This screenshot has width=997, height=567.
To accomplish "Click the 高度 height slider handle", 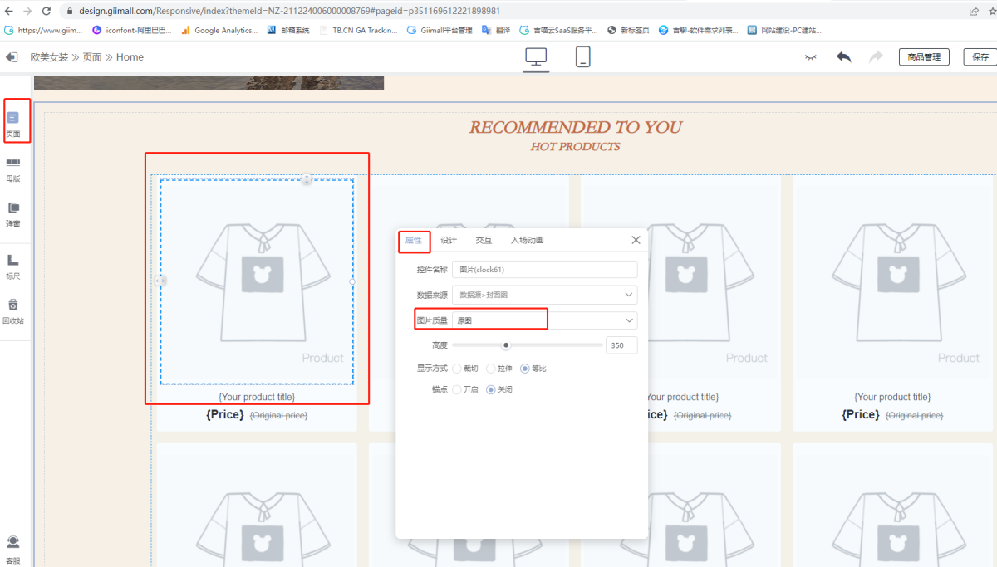I will click(x=506, y=345).
